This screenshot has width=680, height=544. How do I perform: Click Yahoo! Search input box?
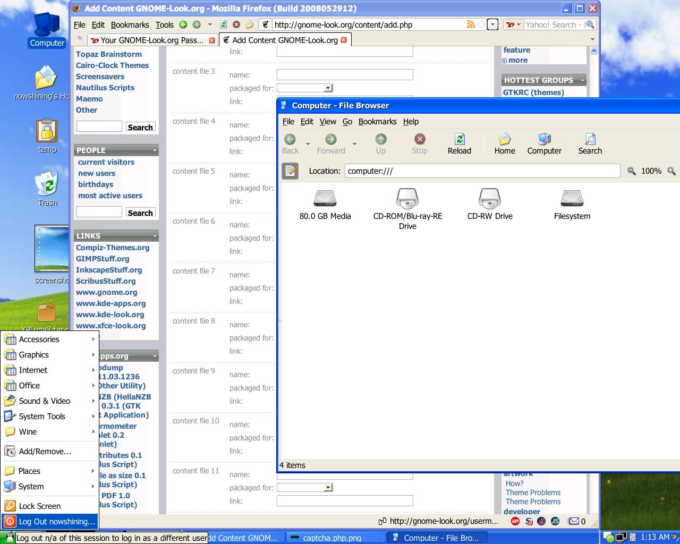pyautogui.click(x=554, y=24)
